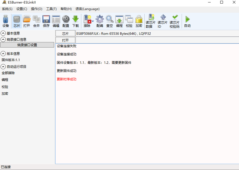Maximize the ESBurner window
239x170 pixels.
222,2
